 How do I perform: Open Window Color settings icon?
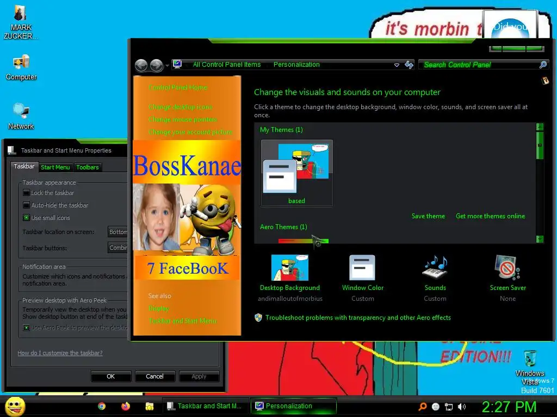pos(362,268)
